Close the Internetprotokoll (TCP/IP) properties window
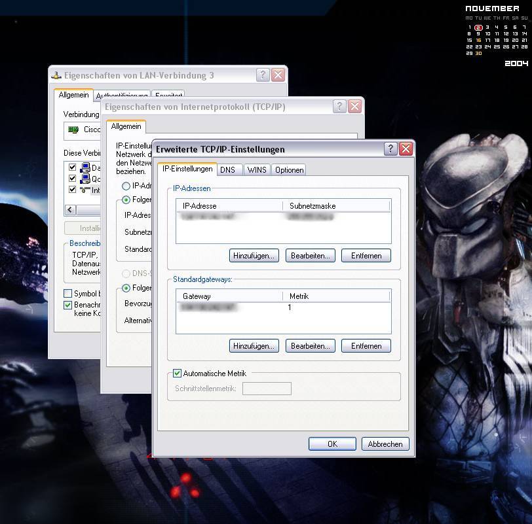 354,107
